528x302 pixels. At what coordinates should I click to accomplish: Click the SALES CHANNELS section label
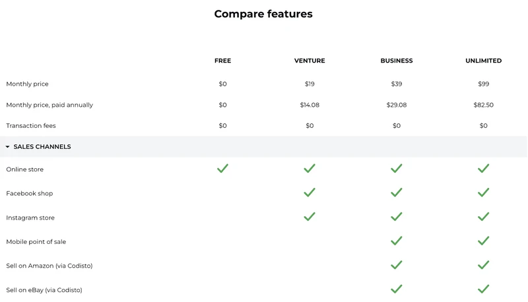point(42,146)
